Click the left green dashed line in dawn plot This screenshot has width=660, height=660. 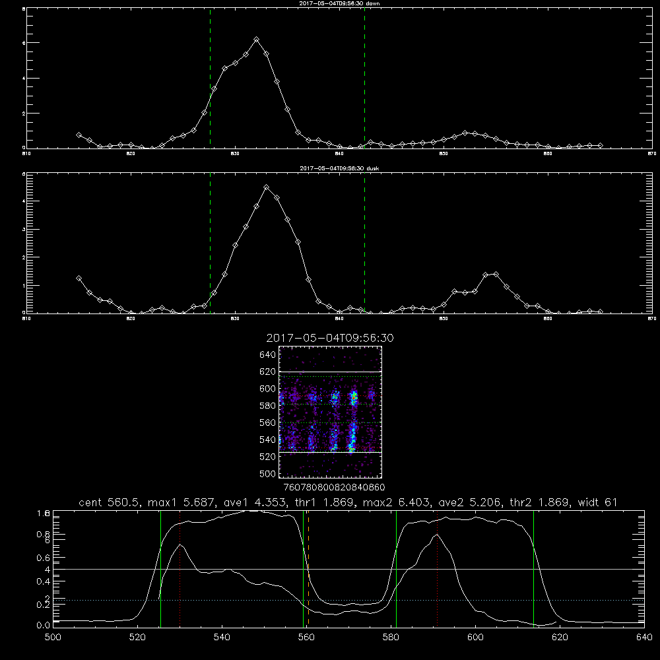pyautogui.click(x=210, y=79)
